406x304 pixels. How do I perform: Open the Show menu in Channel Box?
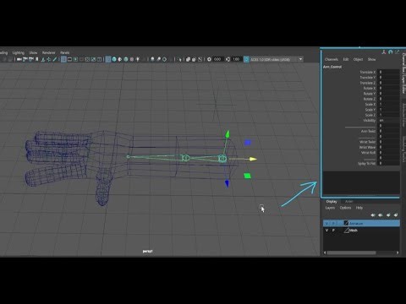(x=371, y=59)
